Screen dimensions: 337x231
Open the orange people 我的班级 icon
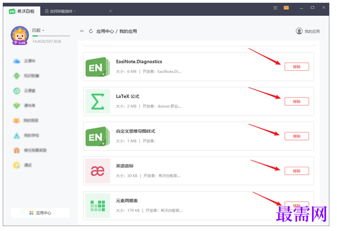[16, 120]
